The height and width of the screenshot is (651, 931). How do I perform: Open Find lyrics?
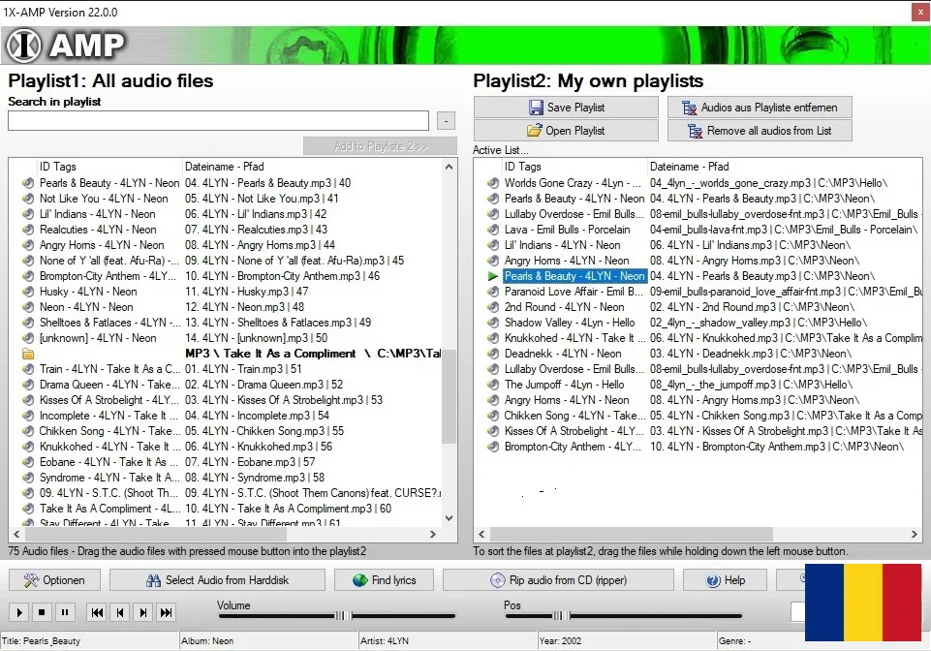[x=384, y=580]
